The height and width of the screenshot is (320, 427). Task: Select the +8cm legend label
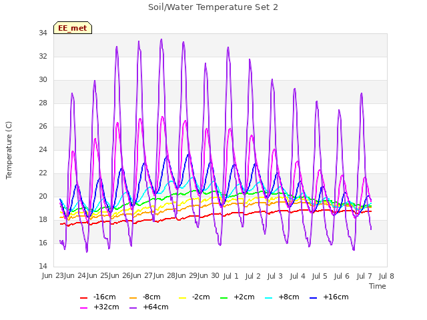(289, 297)
